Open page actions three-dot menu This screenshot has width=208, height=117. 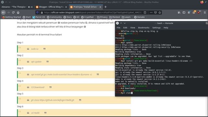(151, 12)
